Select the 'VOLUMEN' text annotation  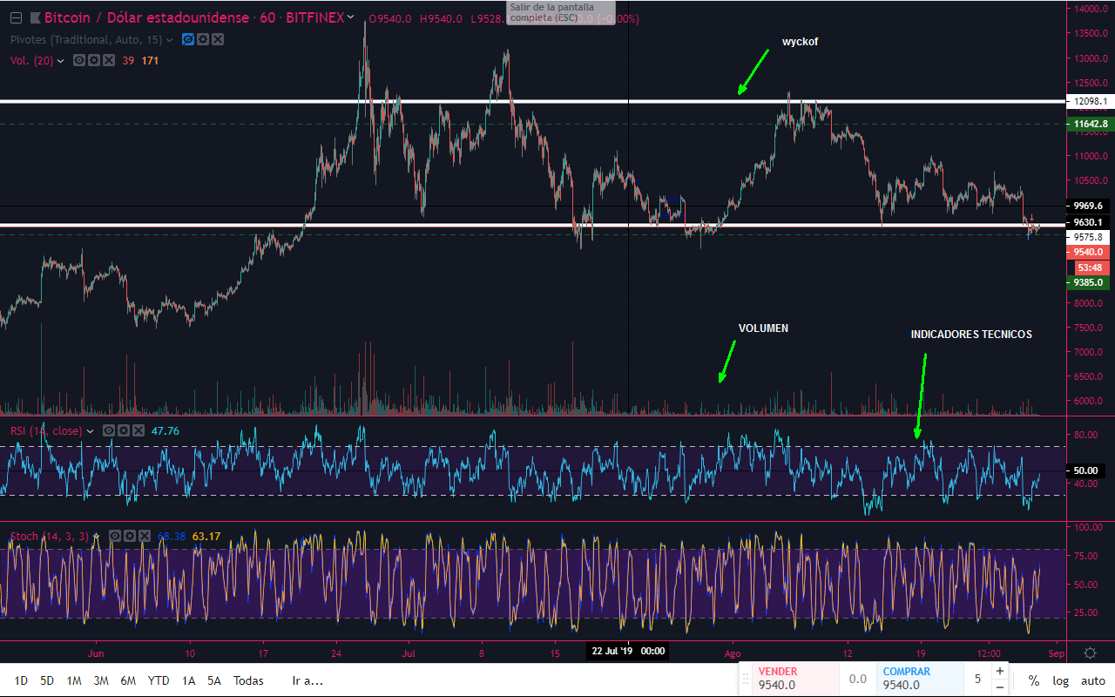pyautogui.click(x=763, y=328)
